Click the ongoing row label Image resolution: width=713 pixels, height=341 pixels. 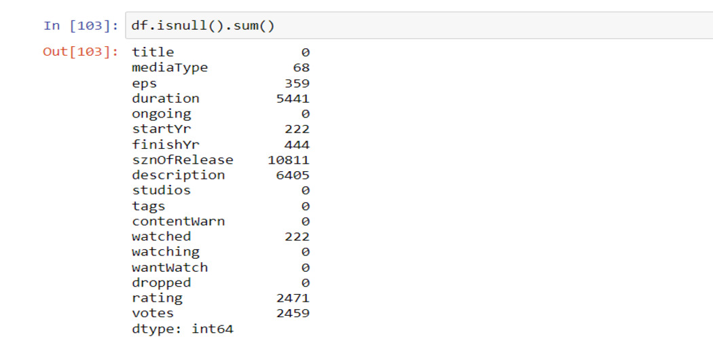coord(161,114)
